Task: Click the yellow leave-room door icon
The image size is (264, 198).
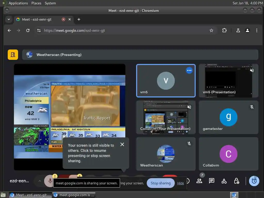Action: click(13, 55)
